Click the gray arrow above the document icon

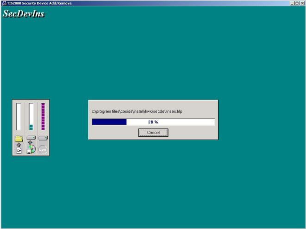click(19, 145)
